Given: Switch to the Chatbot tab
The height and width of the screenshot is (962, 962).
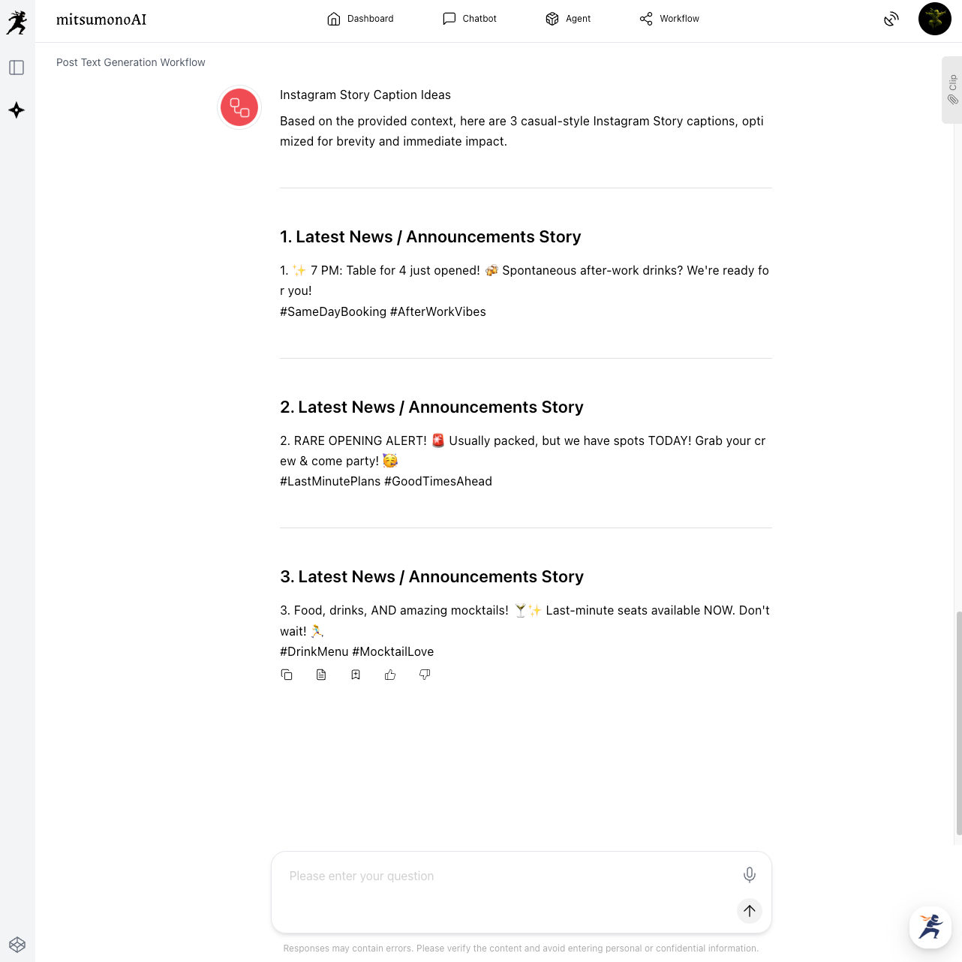Looking at the screenshot, I should (470, 19).
